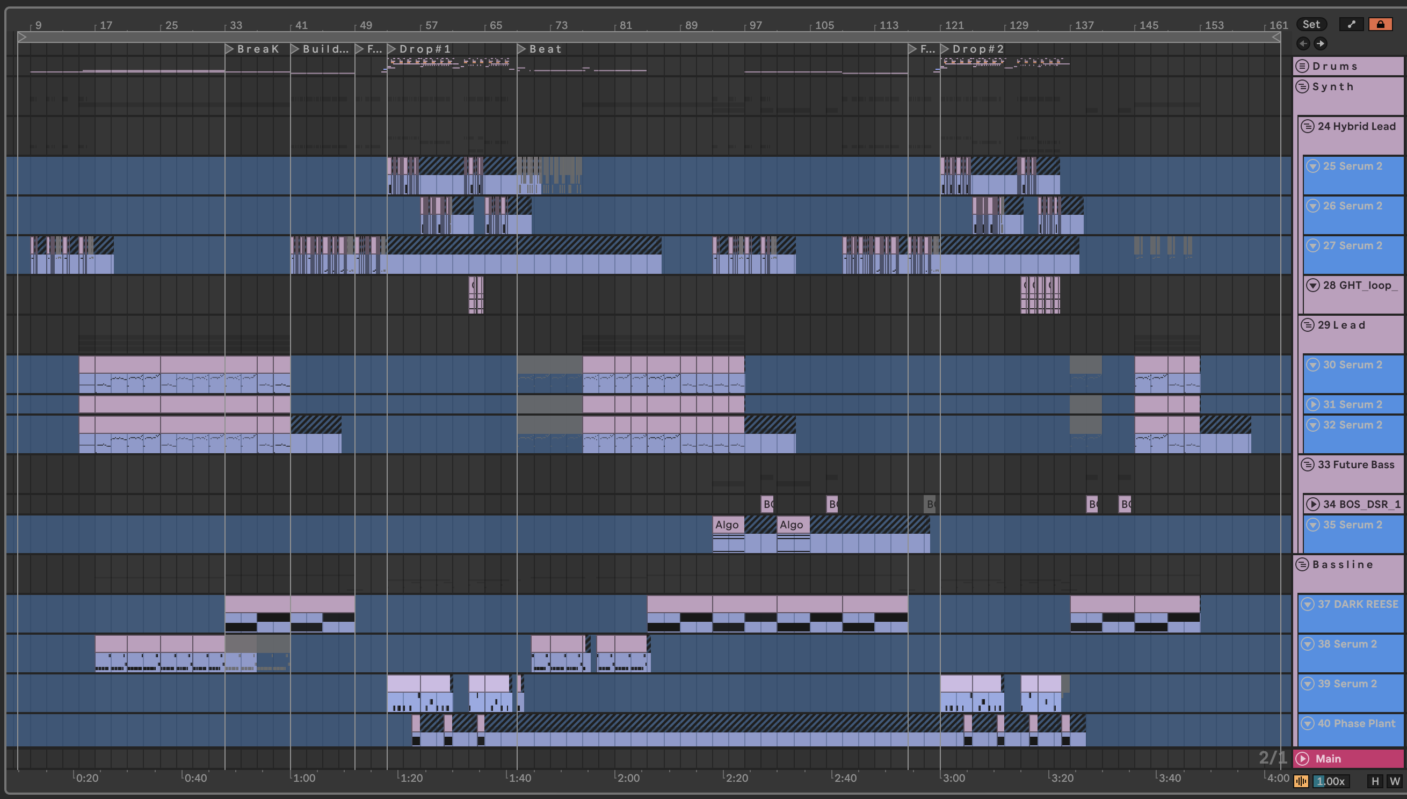Click the 31 Serum 2 track fold arrow
This screenshot has height=799, width=1407.
coord(1312,404)
